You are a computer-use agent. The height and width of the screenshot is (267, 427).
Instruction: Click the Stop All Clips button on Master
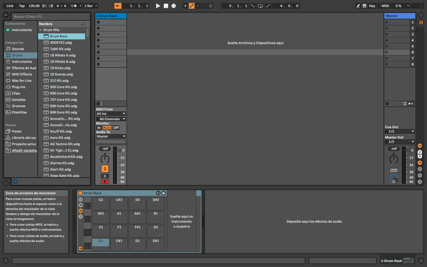387,103
